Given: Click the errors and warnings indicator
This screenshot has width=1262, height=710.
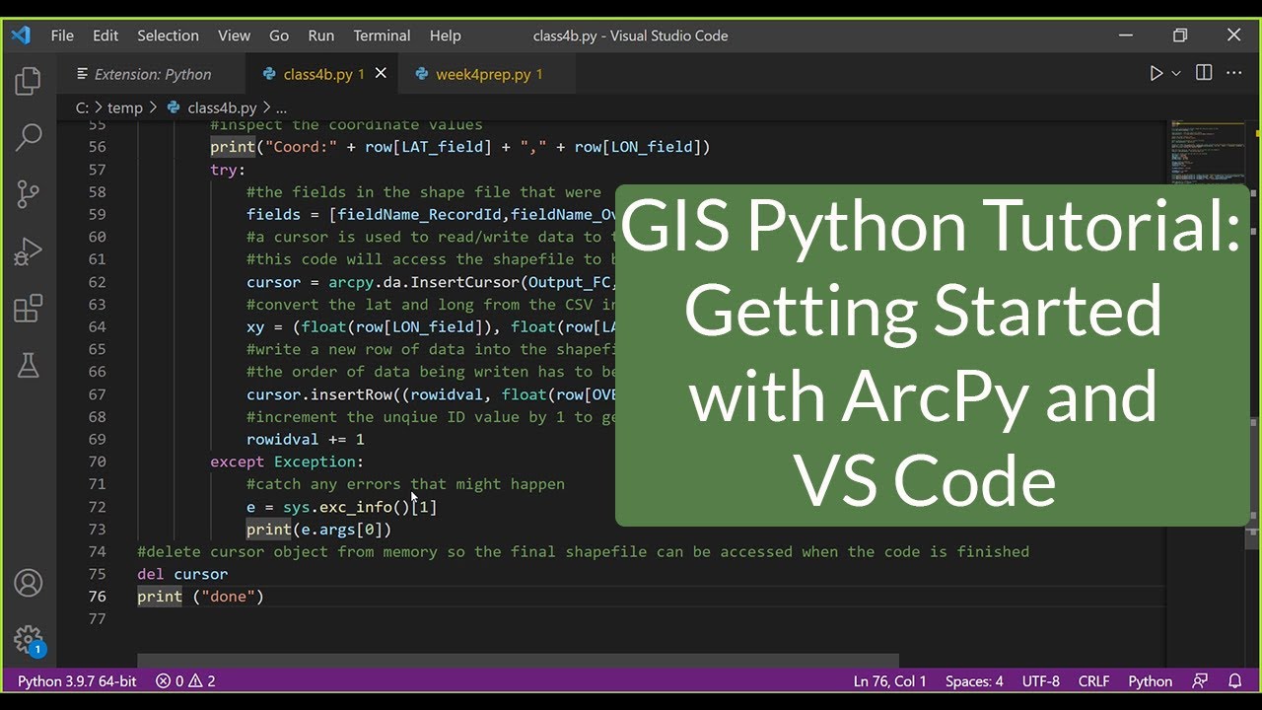Looking at the screenshot, I should (x=185, y=681).
